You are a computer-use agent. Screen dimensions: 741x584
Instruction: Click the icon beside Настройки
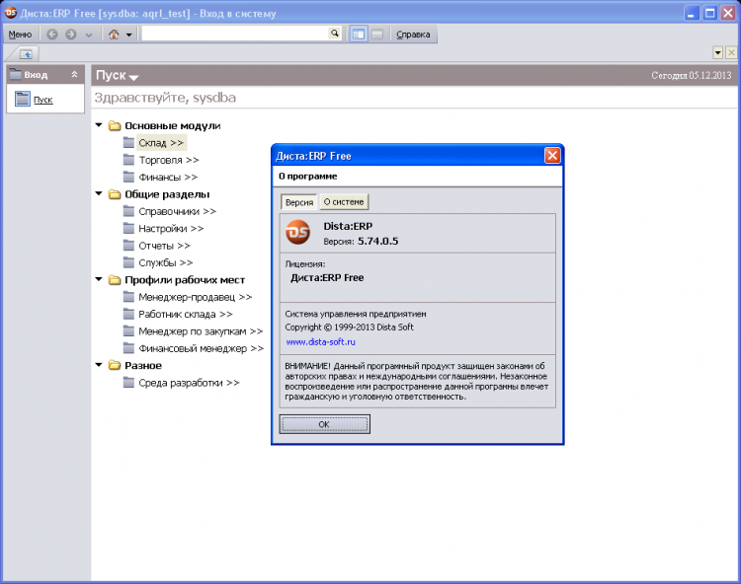[x=128, y=228]
